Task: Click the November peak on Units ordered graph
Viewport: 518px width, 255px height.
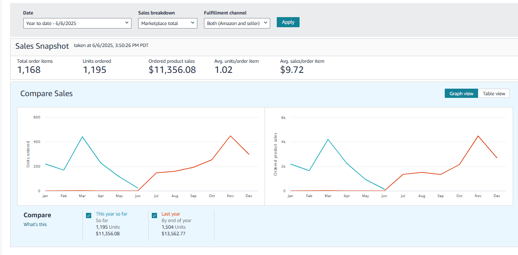Action: (230, 136)
